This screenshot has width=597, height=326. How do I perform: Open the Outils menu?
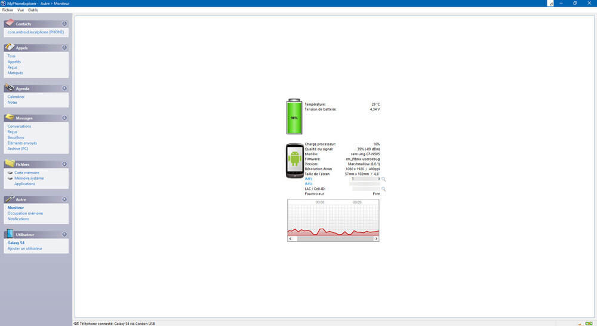pos(33,10)
